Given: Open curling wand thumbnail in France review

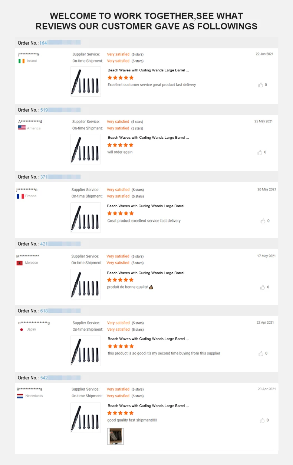Looking at the screenshot, I should (x=86, y=218).
